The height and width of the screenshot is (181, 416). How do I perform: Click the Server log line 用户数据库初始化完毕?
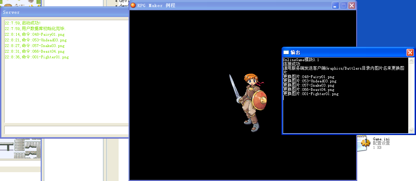pyautogui.click(x=35, y=29)
